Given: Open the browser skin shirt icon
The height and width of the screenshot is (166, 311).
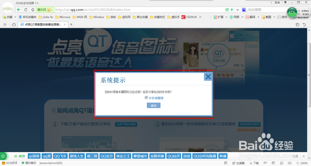Looking at the screenshot, I should click(x=285, y=2).
